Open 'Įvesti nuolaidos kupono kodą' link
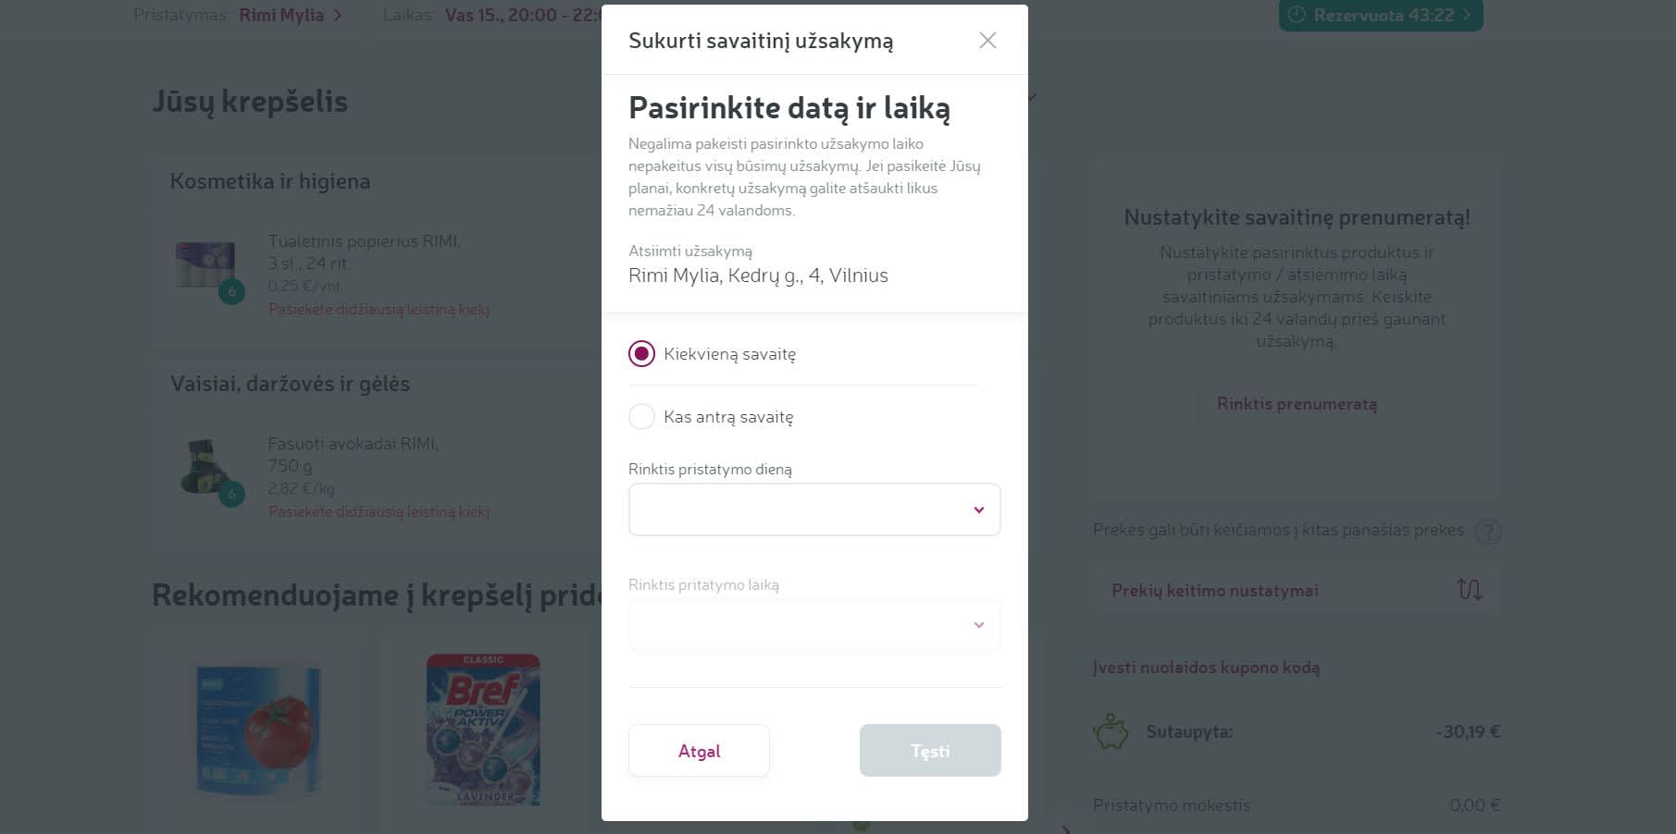This screenshot has height=834, width=1676. (x=1206, y=668)
